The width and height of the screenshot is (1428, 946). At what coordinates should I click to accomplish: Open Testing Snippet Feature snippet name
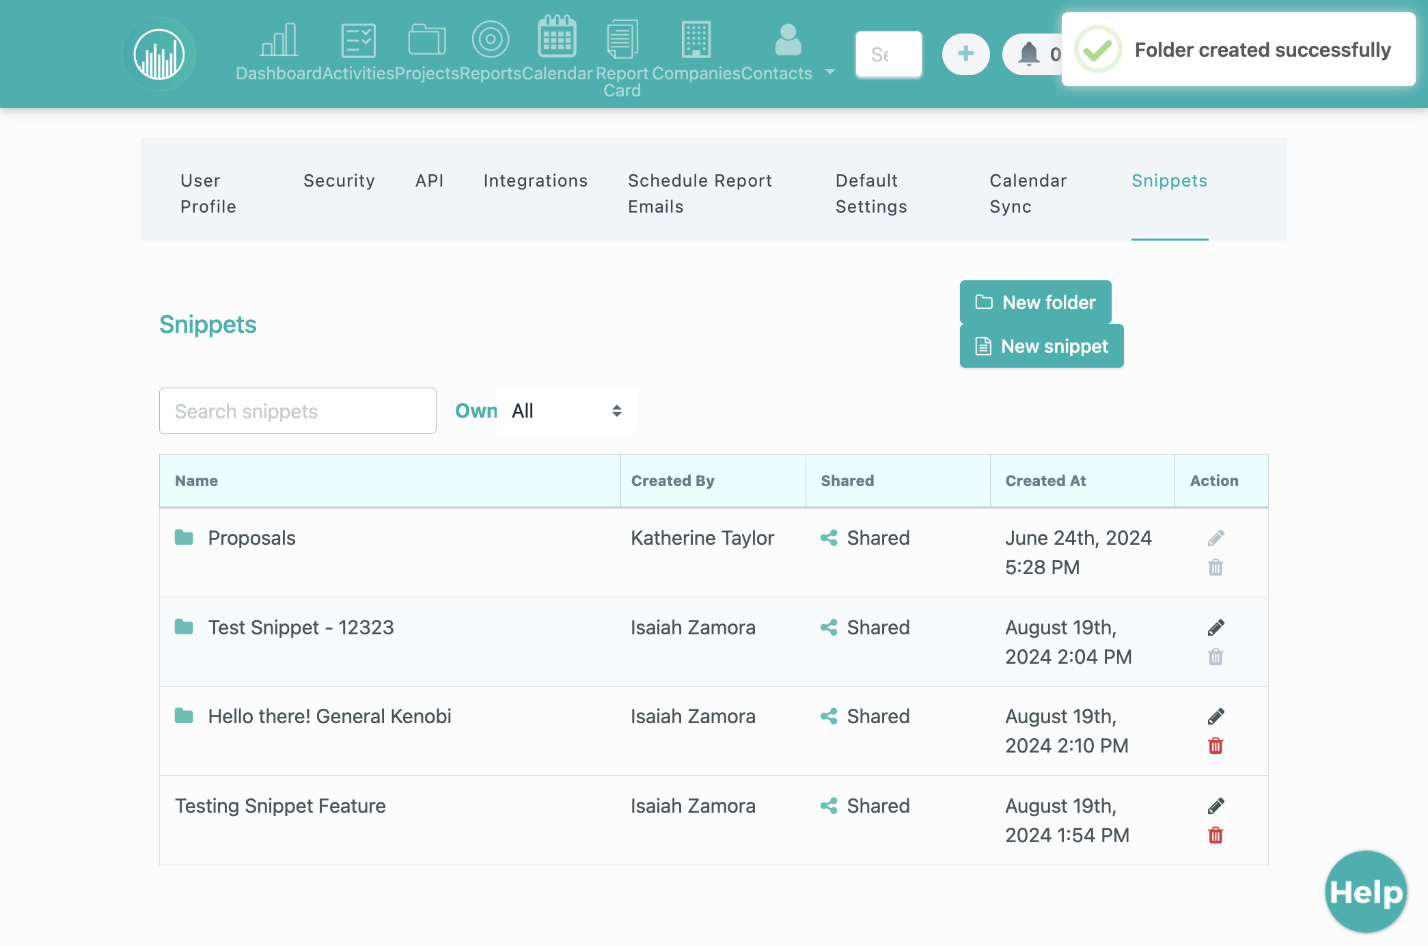click(280, 806)
